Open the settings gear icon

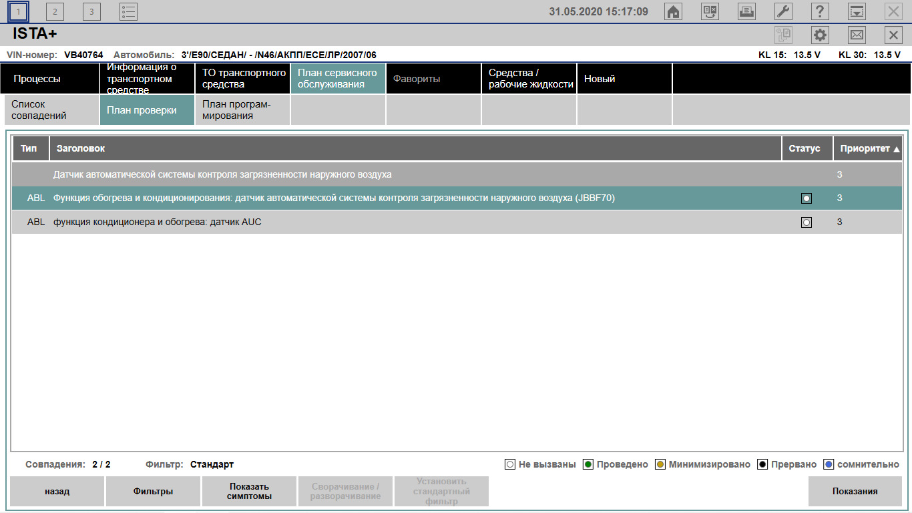pyautogui.click(x=820, y=35)
